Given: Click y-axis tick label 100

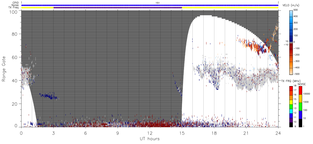Looking at the screenshot, I should click(13, 12).
